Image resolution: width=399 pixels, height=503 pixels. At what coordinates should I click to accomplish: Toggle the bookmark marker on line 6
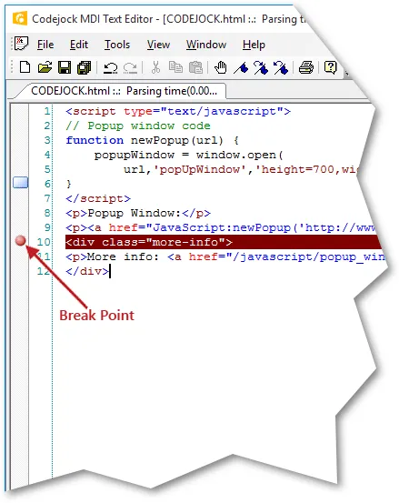pyautogui.click(x=21, y=182)
